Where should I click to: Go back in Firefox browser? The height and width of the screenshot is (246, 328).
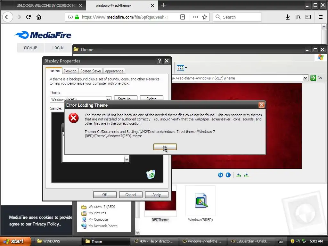(8, 17)
